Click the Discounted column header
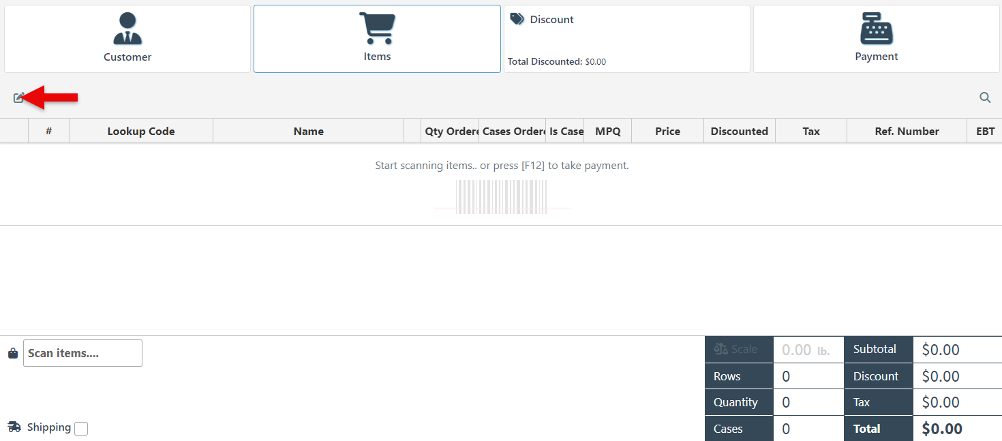The image size is (1002, 441). 739,132
